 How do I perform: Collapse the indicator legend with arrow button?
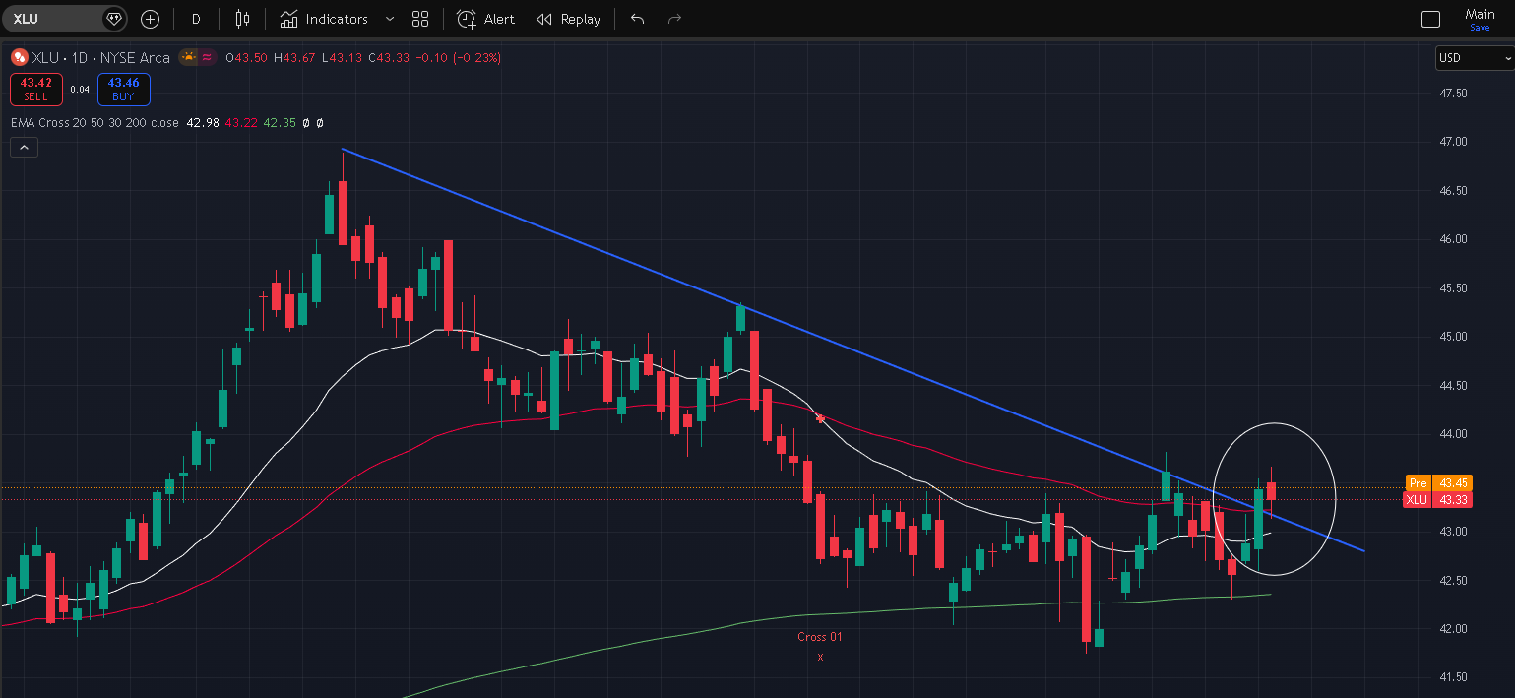(24, 148)
